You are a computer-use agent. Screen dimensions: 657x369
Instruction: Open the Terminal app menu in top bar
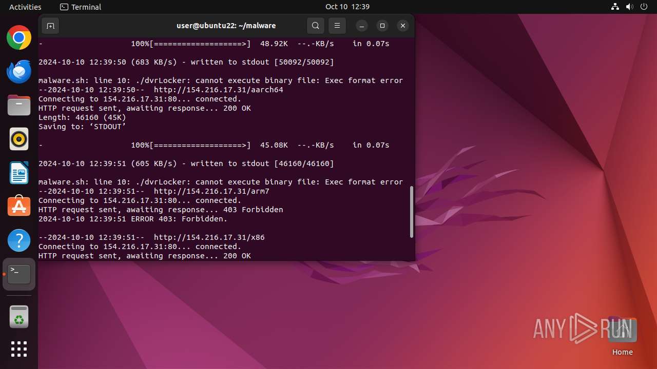(81, 7)
